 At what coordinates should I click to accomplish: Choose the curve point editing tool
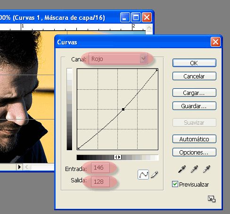(x=143, y=174)
